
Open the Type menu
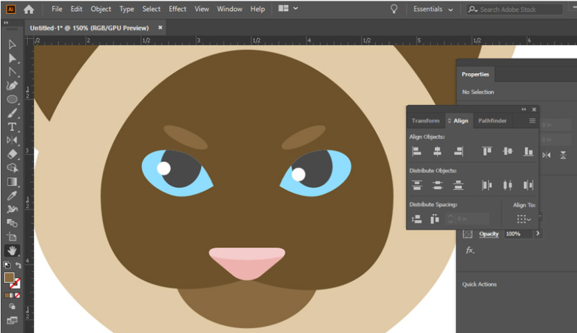127,9
